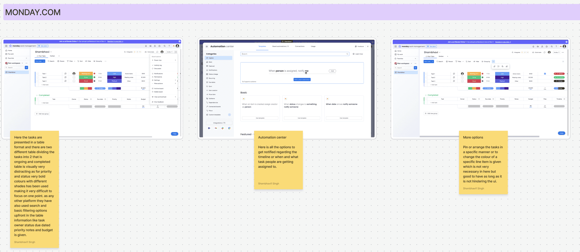Click chart icon in third screenshot's floating toolbar

[x=507, y=66]
